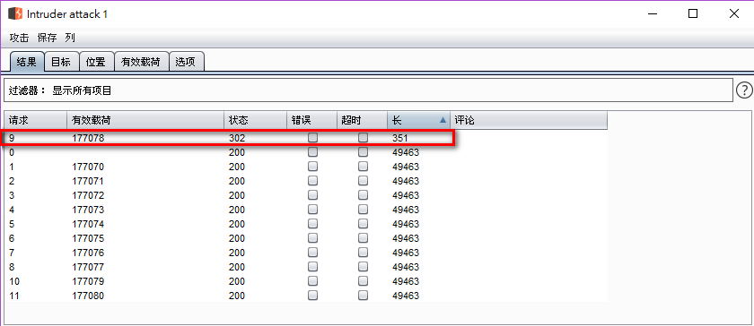Switch to the 选项 tab
Screen dimensions: 754x326
[x=186, y=62]
